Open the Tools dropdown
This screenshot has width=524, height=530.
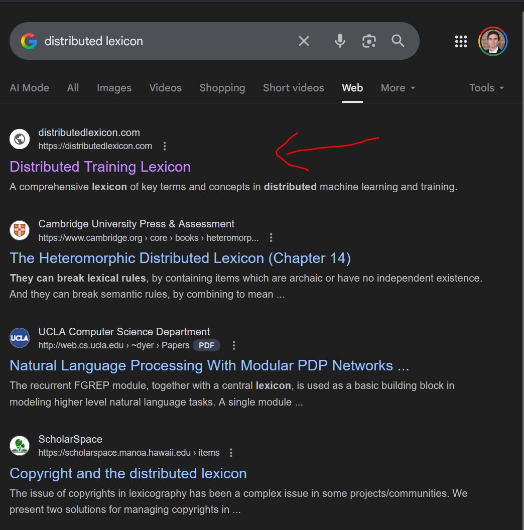coord(486,88)
